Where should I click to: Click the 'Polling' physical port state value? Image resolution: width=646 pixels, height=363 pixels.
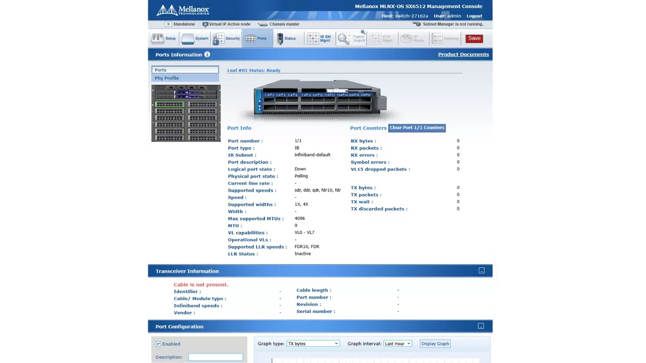point(301,176)
